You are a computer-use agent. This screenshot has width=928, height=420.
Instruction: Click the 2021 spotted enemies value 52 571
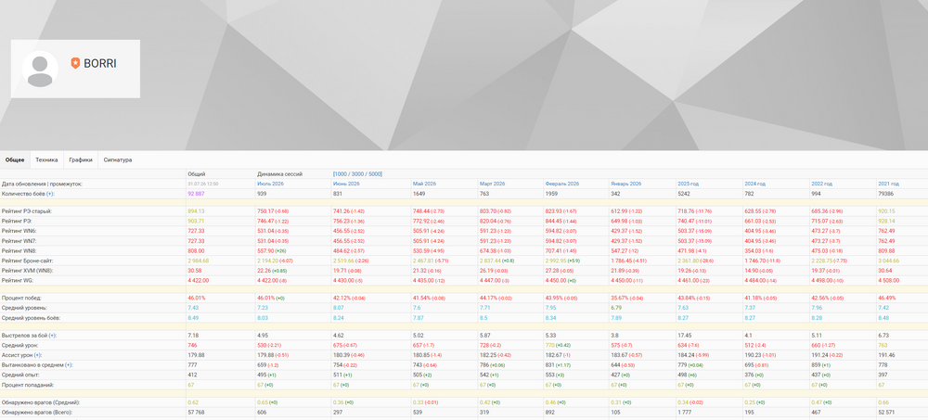(886, 413)
